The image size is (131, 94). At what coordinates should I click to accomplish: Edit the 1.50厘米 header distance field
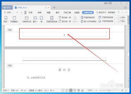tap(122, 17)
